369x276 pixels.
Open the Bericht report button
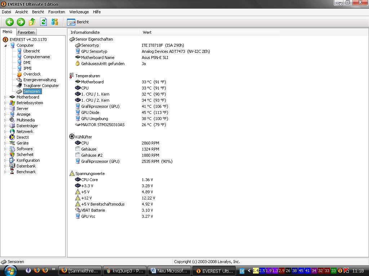click(78, 22)
